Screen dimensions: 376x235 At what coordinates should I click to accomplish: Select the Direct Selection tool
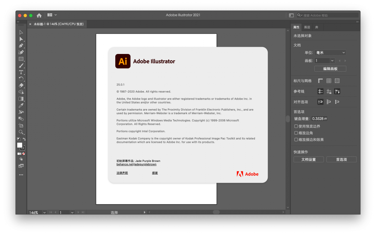[x=21, y=39]
